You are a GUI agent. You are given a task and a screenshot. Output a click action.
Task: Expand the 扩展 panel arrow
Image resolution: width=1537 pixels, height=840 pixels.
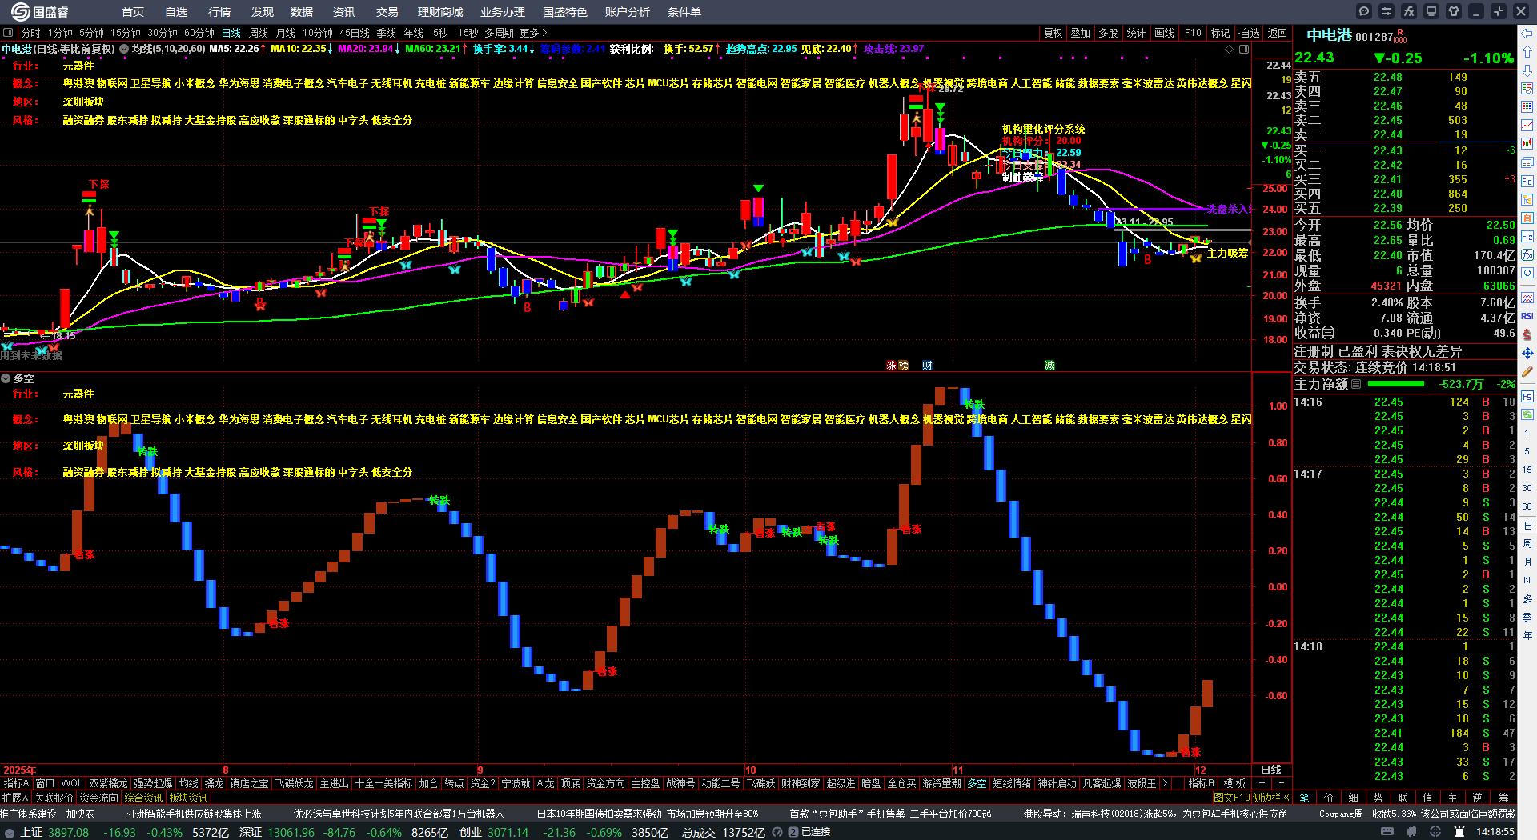tap(15, 798)
